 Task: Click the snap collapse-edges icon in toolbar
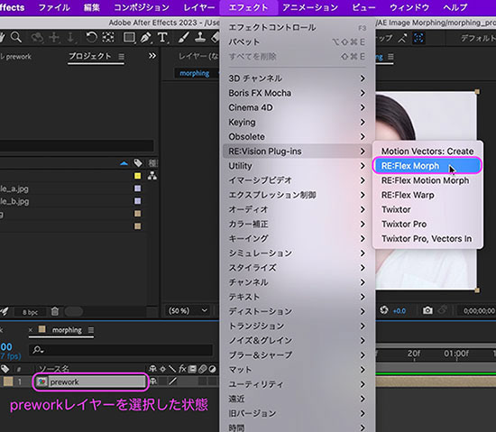pyautogui.click(x=402, y=38)
